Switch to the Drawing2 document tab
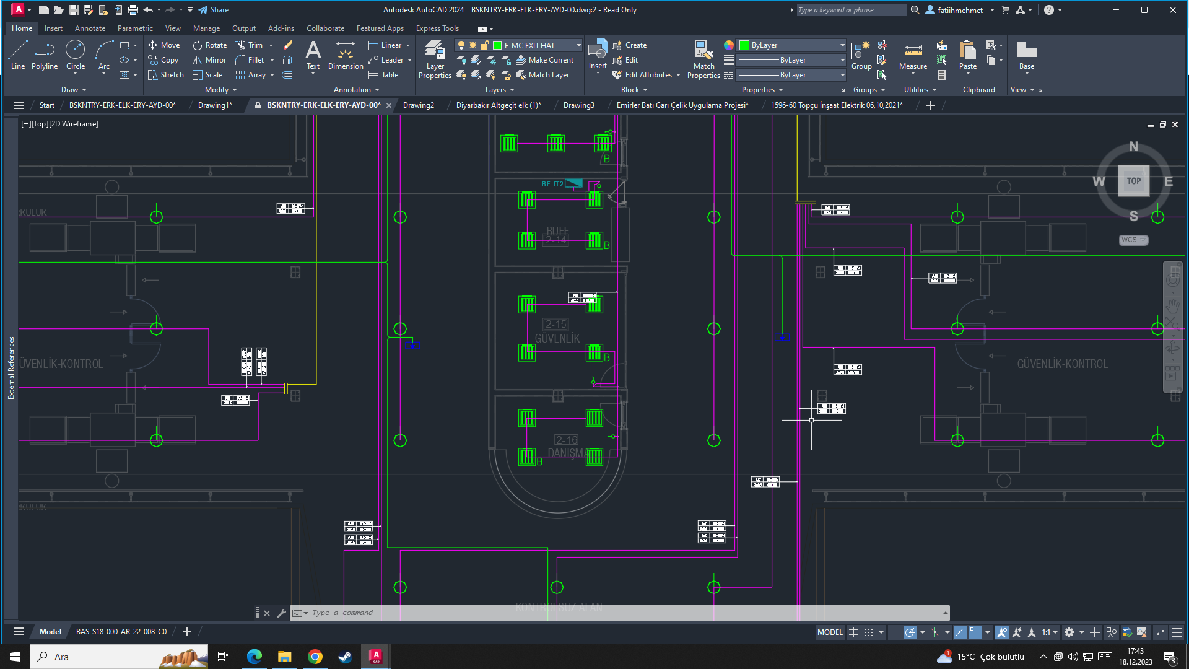 (x=418, y=105)
